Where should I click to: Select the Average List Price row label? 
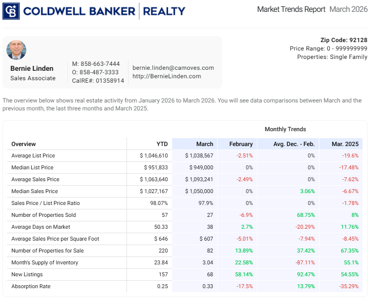point(33,155)
